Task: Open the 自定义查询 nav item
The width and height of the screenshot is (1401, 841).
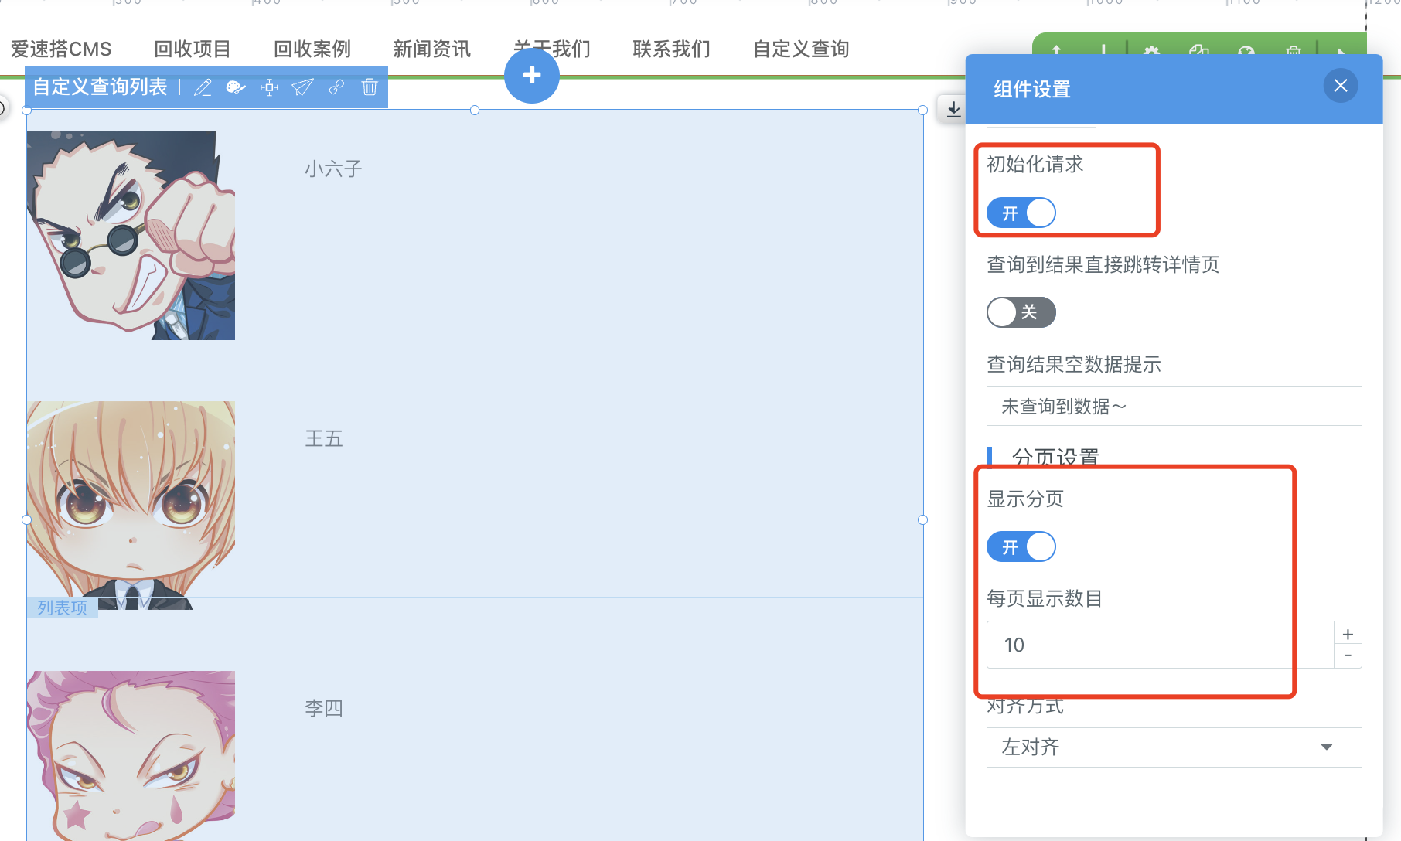Action: [x=801, y=49]
